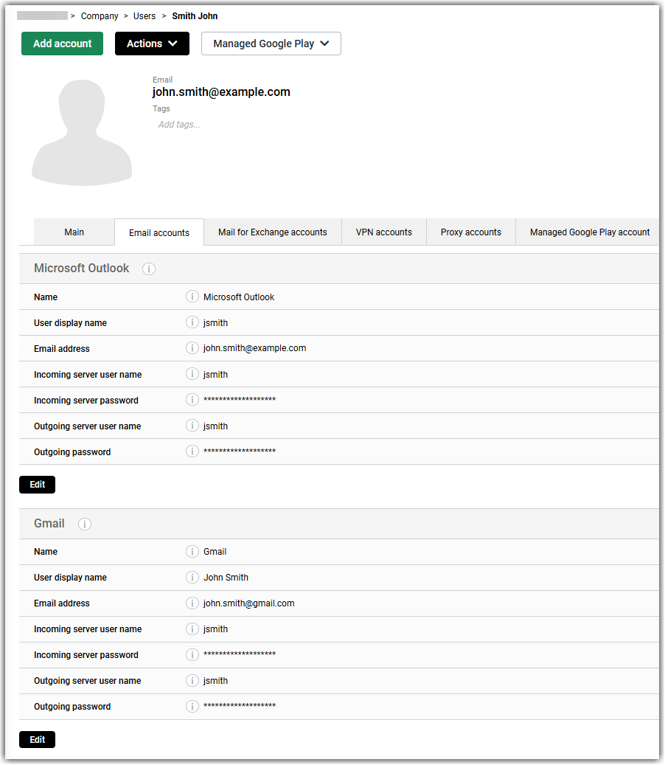Switch to the VPN accounts tab
Screen dimensions: 665x765
pos(383,232)
